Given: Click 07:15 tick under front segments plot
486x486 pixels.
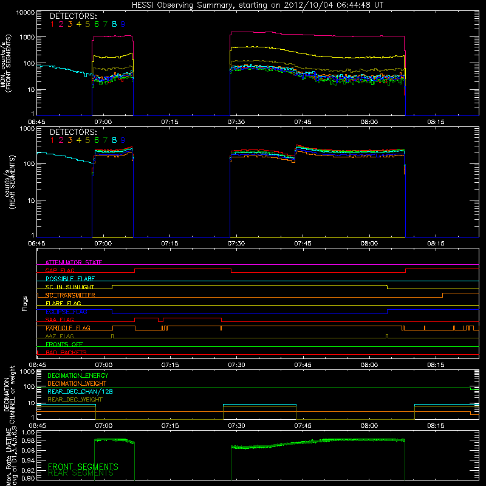Looking at the screenshot, I should tap(170, 122).
